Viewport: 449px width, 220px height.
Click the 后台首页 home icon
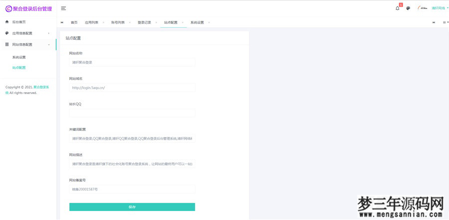pyautogui.click(x=7, y=22)
